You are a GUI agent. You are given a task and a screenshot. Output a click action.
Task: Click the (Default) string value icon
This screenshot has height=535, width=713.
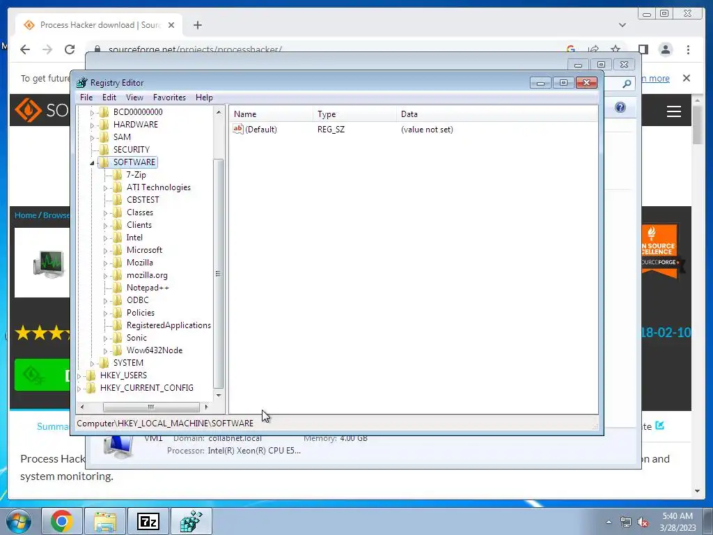point(238,129)
